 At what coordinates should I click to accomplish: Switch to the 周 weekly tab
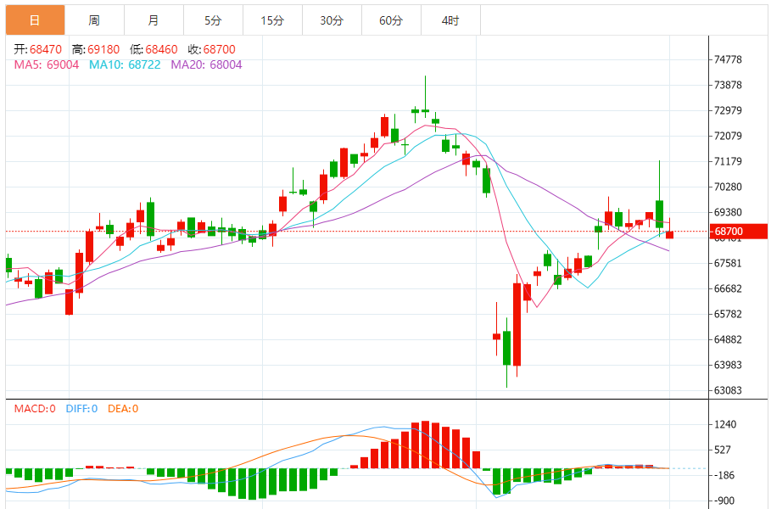click(94, 20)
